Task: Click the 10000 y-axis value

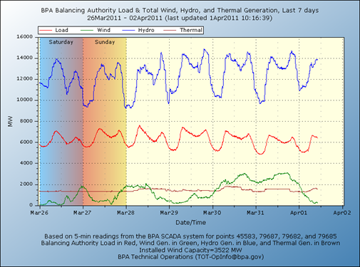Action: (25, 100)
